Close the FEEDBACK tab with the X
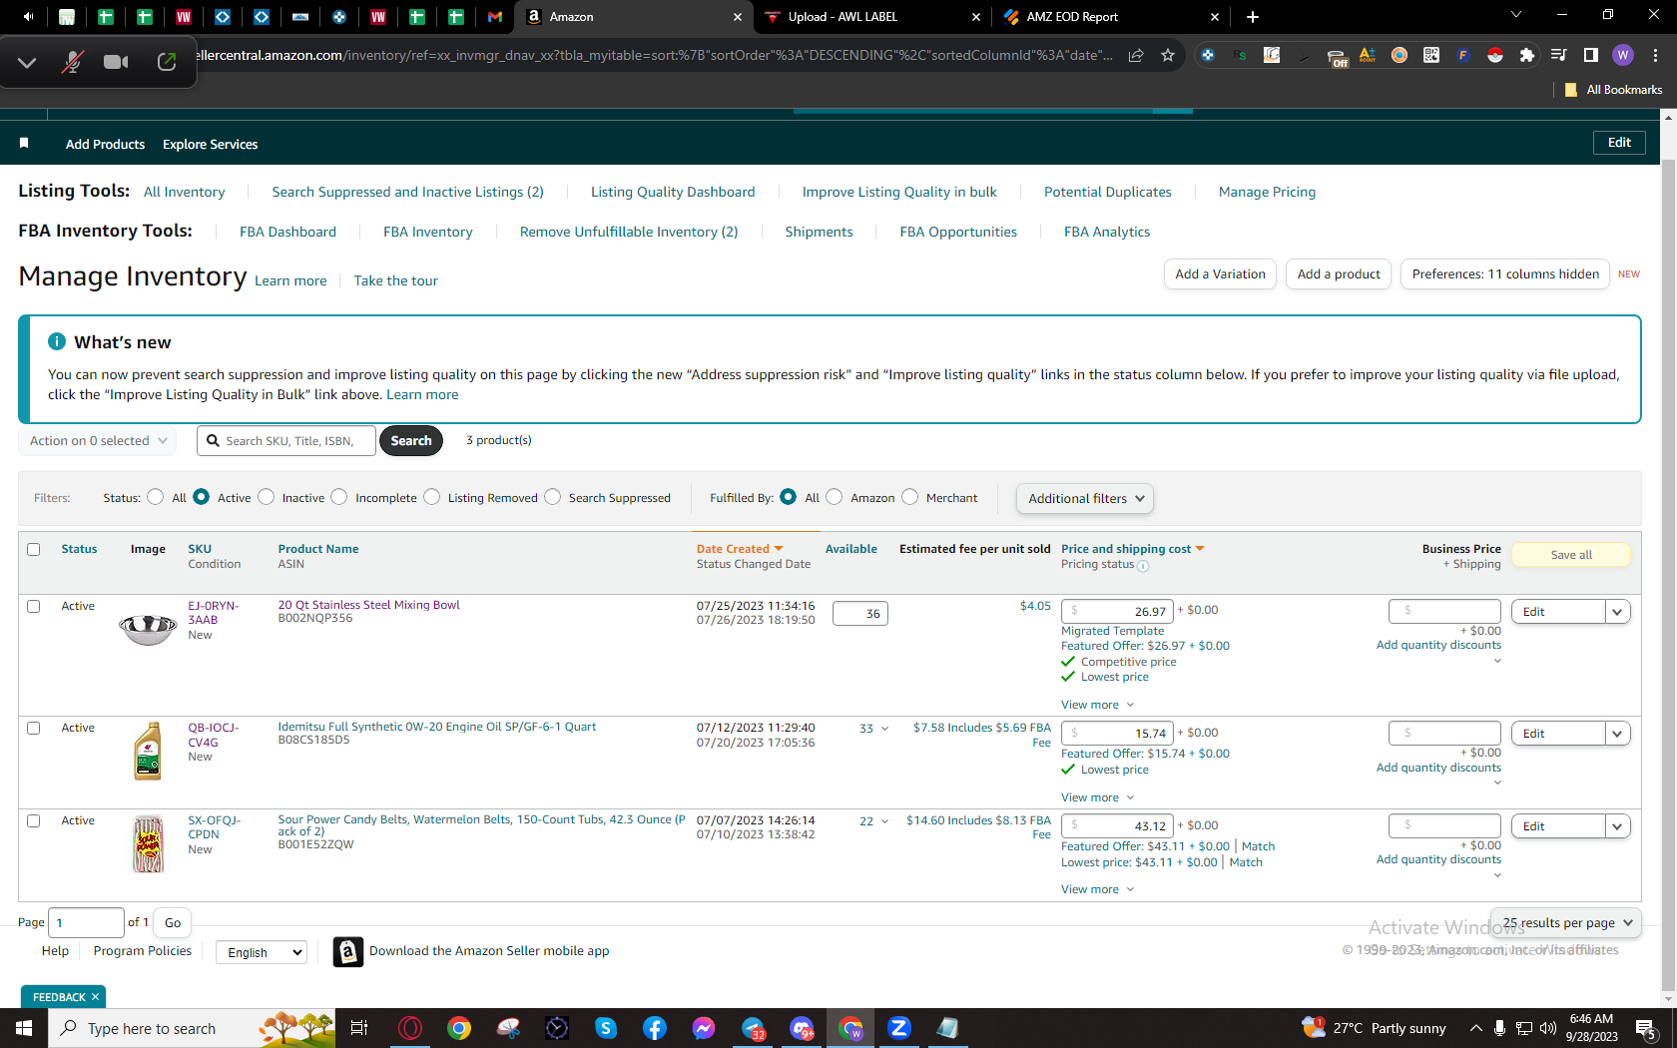This screenshot has width=1677, height=1048. (96, 997)
